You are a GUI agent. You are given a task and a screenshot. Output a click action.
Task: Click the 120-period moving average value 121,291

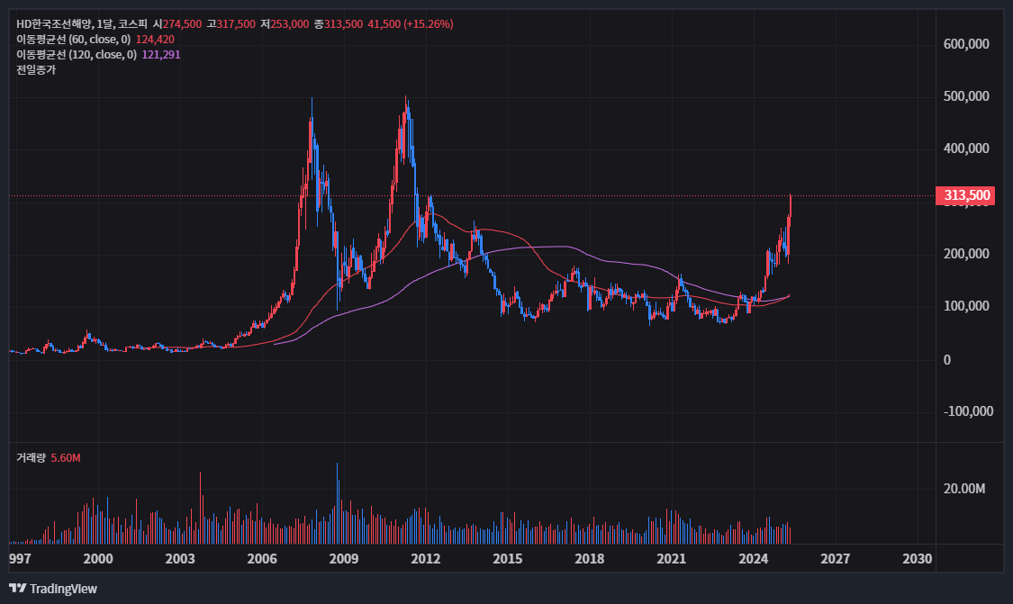click(x=161, y=55)
